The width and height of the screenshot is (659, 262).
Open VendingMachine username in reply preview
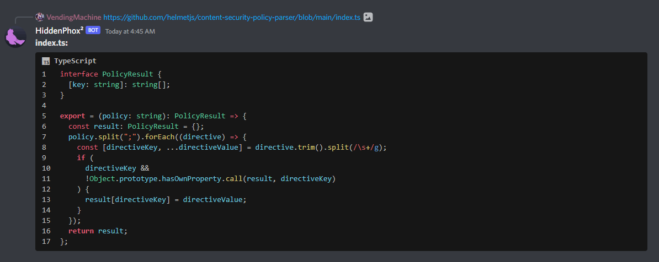pos(73,17)
